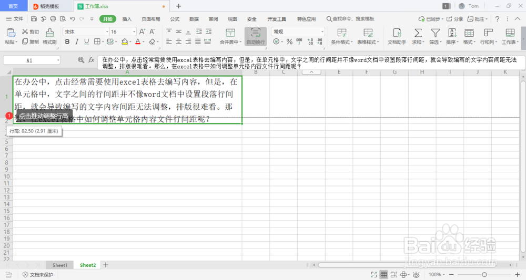Screen dimensions: 526x280
Task: Click the eraser clear-format icon
Action: 153,42
